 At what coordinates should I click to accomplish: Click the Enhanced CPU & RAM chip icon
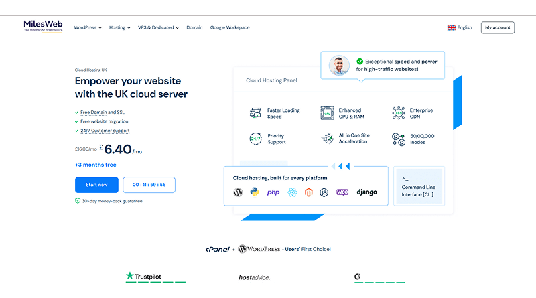327,113
